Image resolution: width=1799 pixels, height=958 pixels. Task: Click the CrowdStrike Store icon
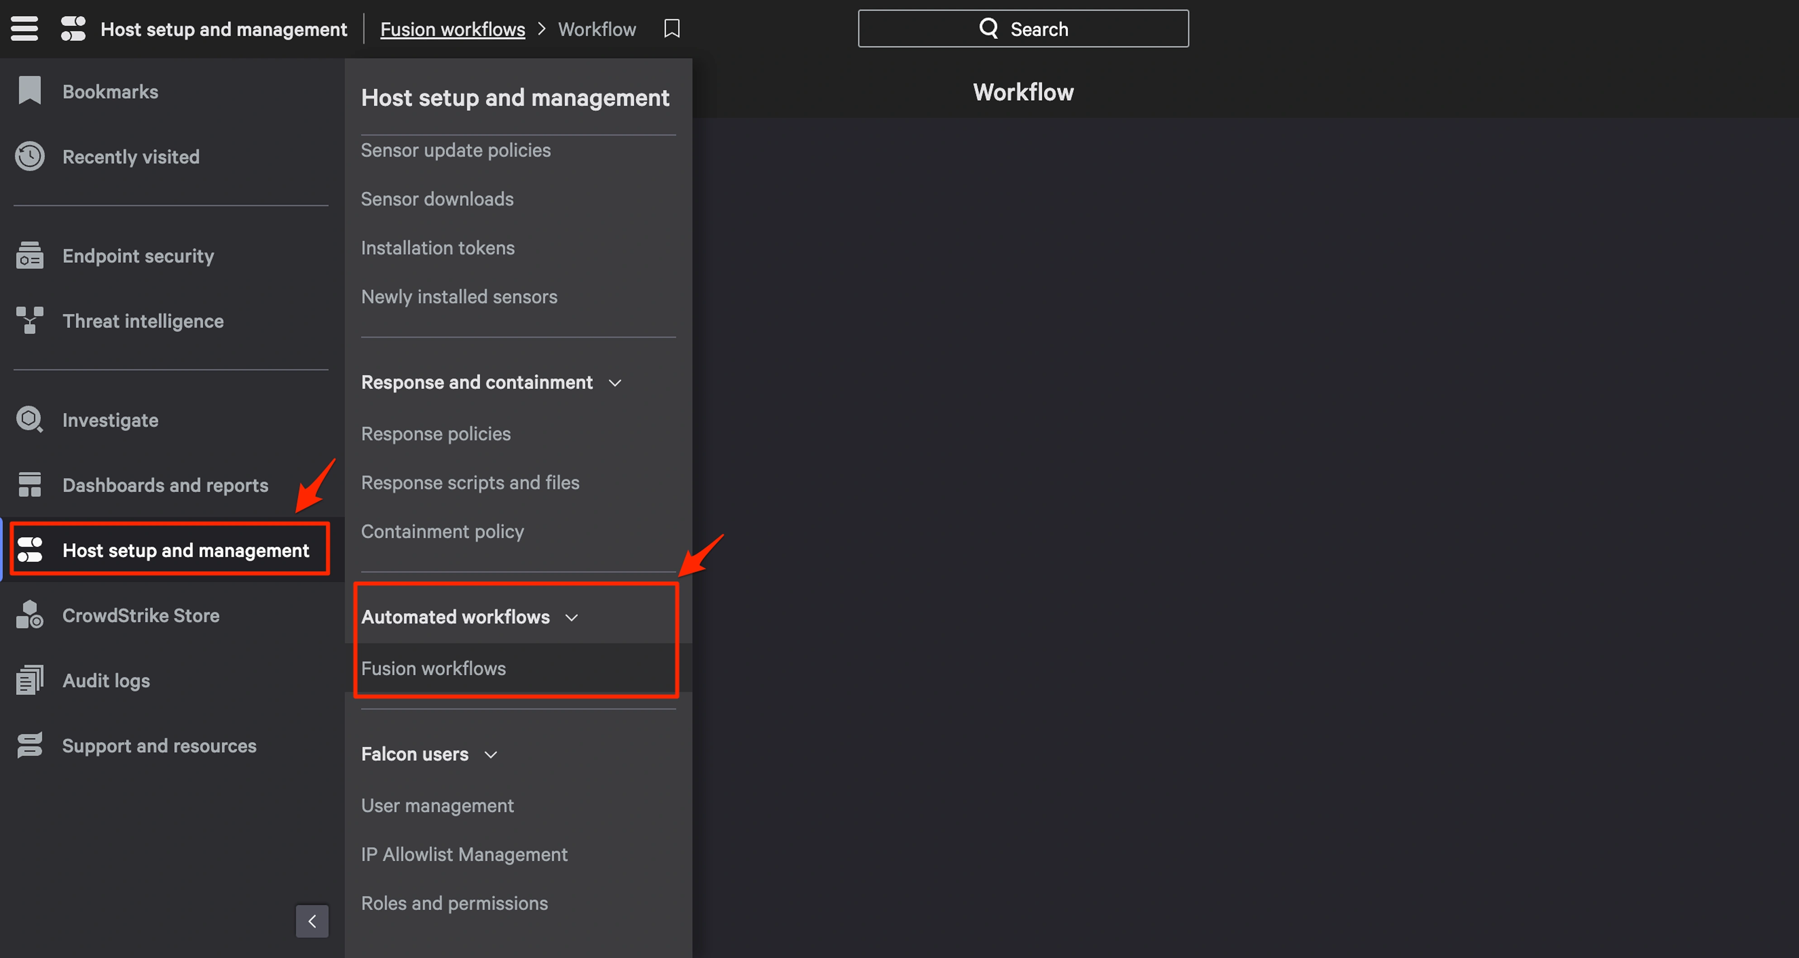tap(29, 615)
